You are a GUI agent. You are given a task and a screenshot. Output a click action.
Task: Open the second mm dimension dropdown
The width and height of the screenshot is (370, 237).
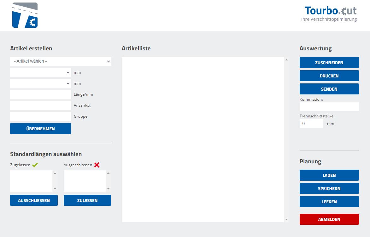click(x=41, y=83)
